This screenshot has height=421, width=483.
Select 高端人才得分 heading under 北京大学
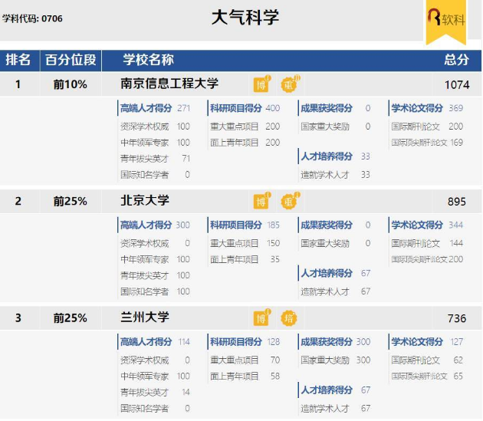[146, 225]
